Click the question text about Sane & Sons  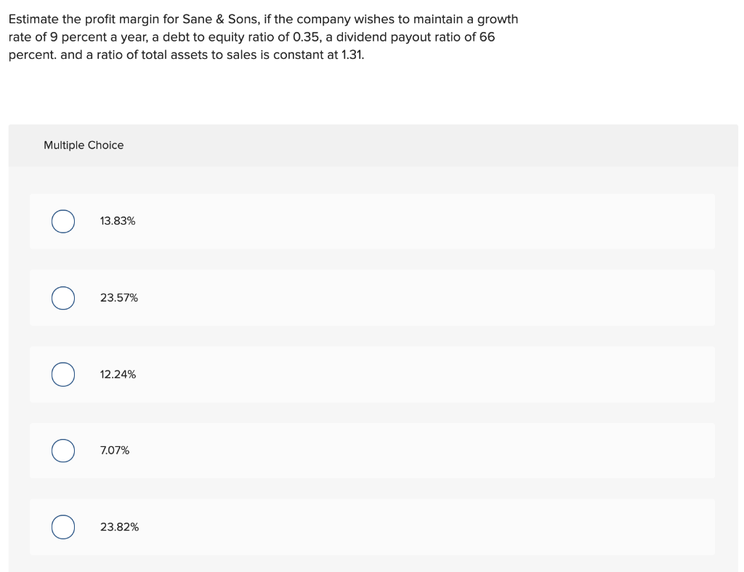point(262,36)
